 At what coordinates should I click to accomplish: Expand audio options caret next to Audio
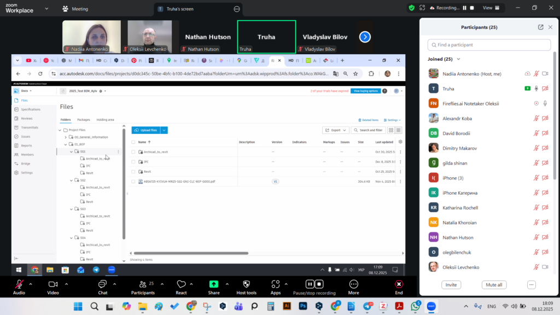pyautogui.click(x=30, y=284)
